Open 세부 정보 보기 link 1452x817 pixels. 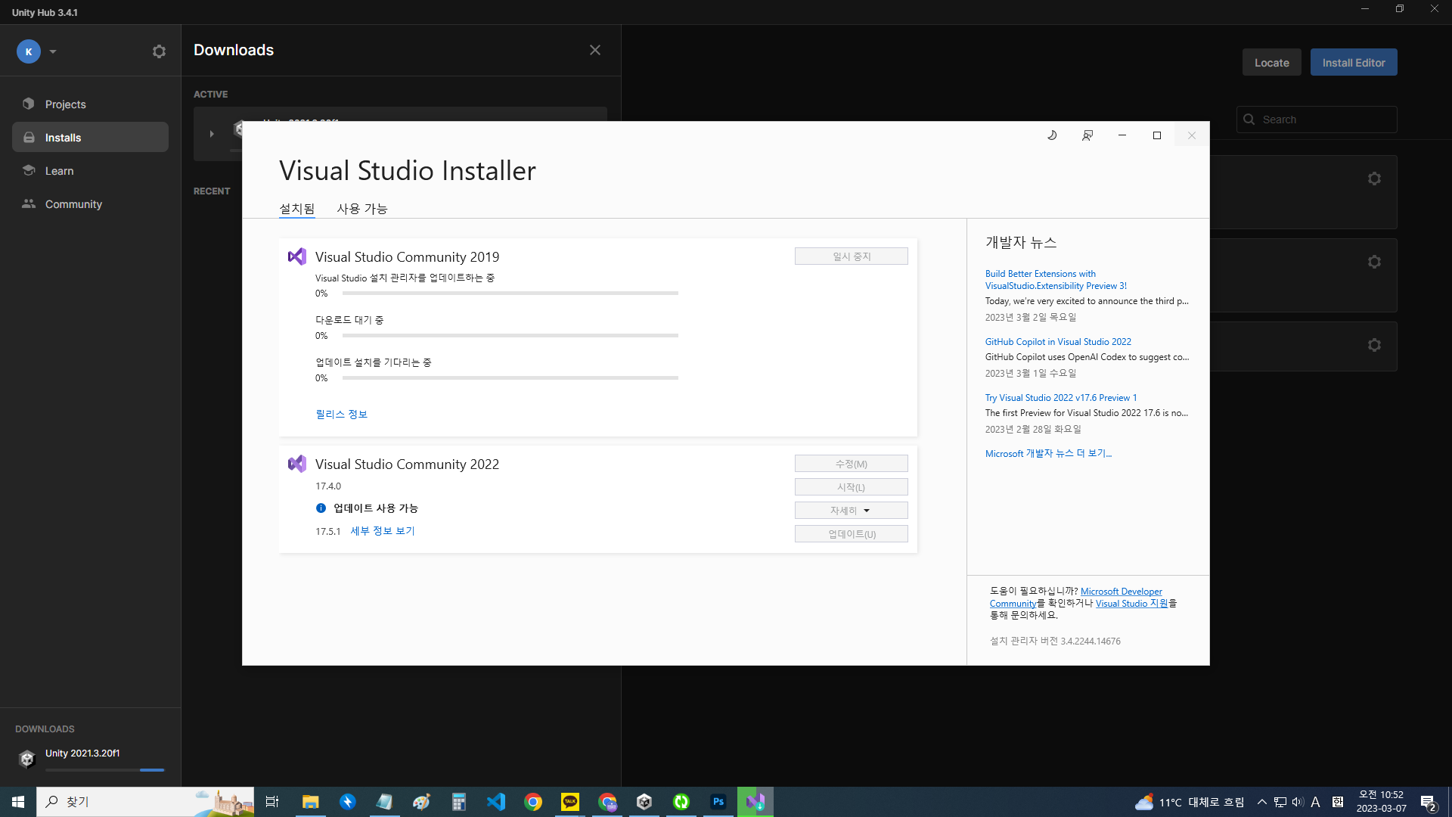pos(383,531)
